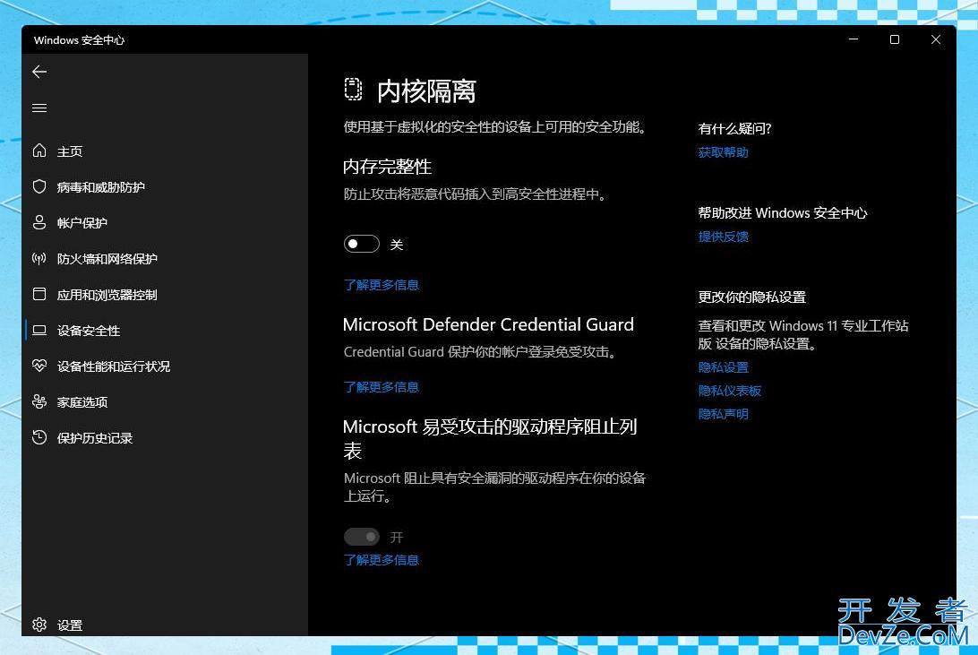Click the back arrow icon
The width and height of the screenshot is (978, 655).
pyautogui.click(x=39, y=72)
